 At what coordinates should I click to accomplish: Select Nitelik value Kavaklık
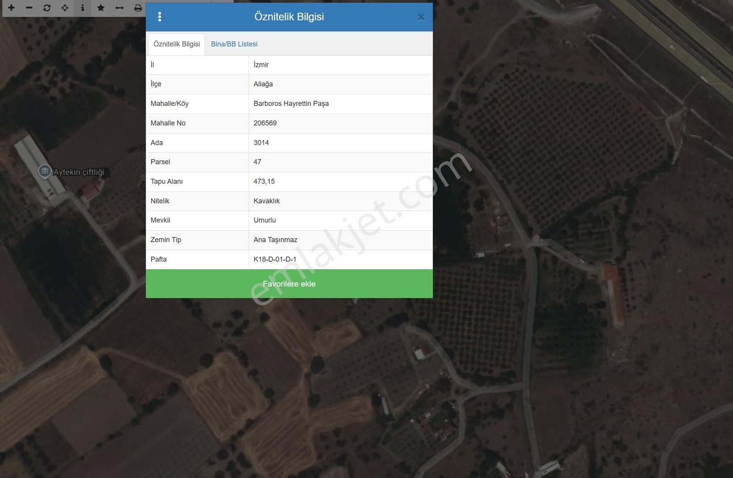(267, 201)
